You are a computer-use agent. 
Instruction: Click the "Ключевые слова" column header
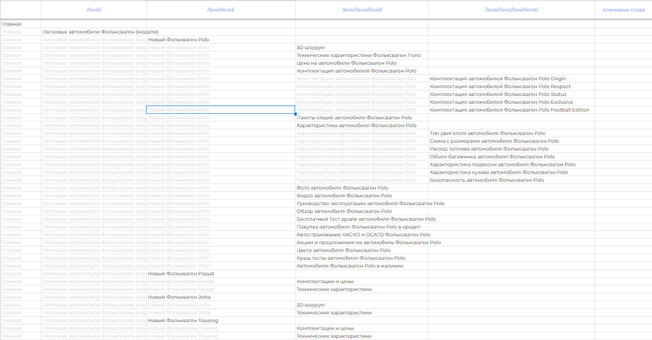(x=623, y=10)
